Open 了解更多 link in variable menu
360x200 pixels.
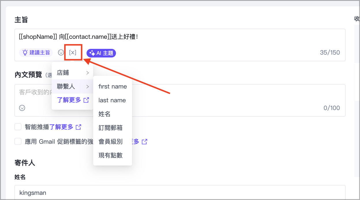[x=73, y=100]
